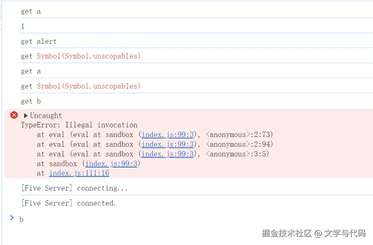Follow index.js:99:3 link in "at sandbox" line

pyautogui.click(x=111, y=164)
